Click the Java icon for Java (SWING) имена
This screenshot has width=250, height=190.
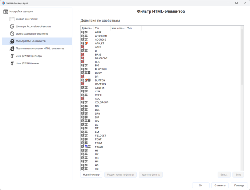(x=12, y=63)
